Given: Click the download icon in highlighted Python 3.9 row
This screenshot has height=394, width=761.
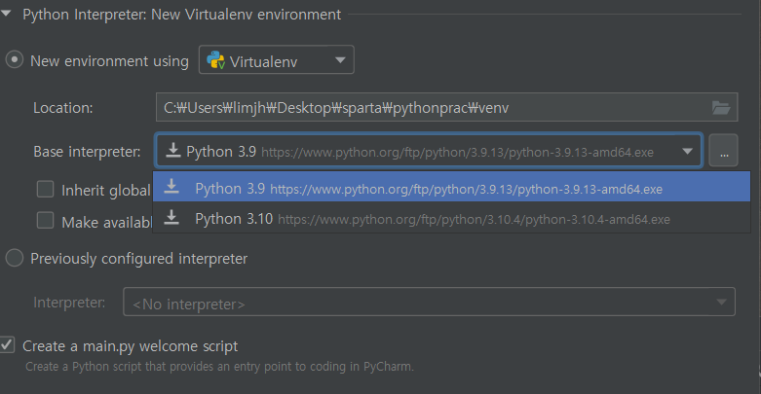Looking at the screenshot, I should coord(171,187).
